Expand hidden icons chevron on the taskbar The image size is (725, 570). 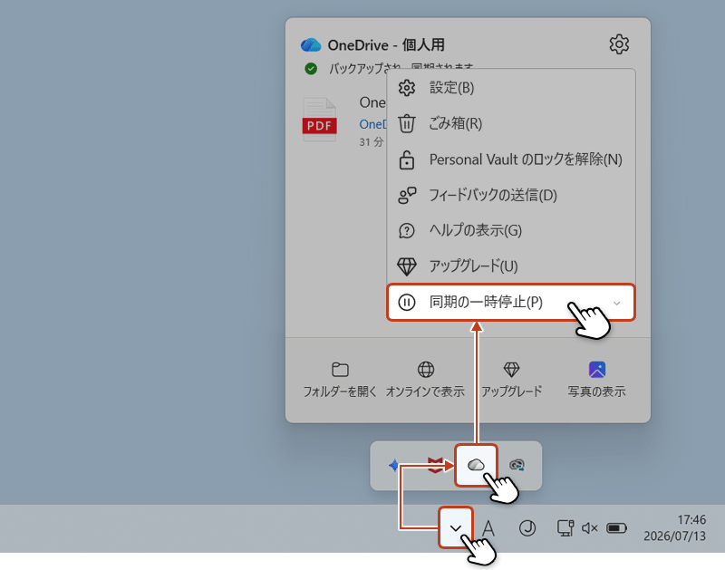click(456, 528)
